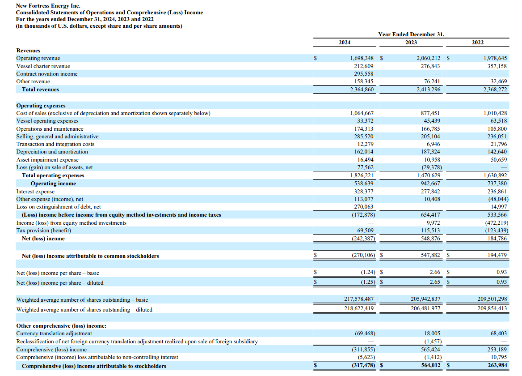Click the New Fortress Energy Inc. title
Image resolution: width=522 pixels, height=376 pixels.
point(42,6)
